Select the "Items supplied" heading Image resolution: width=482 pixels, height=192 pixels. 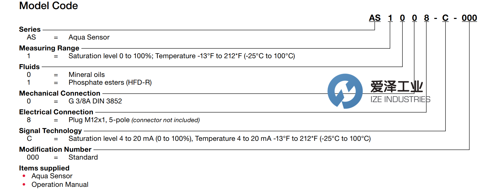[44, 168]
